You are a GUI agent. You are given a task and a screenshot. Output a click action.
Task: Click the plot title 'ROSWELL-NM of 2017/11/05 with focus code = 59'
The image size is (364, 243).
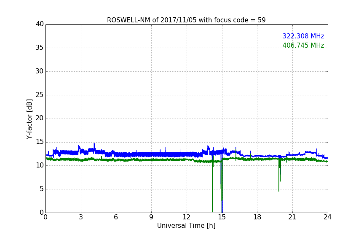186,20
